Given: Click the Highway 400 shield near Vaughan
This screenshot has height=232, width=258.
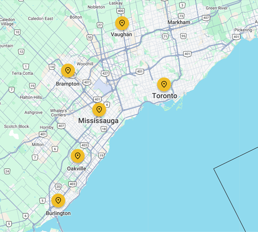Looking at the screenshot, I should [x=121, y=11].
